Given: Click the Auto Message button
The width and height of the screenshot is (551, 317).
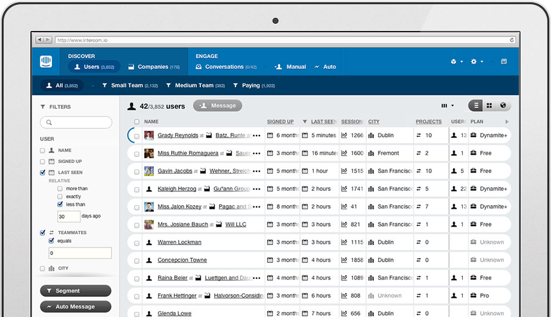Looking at the screenshot, I should tap(76, 306).
